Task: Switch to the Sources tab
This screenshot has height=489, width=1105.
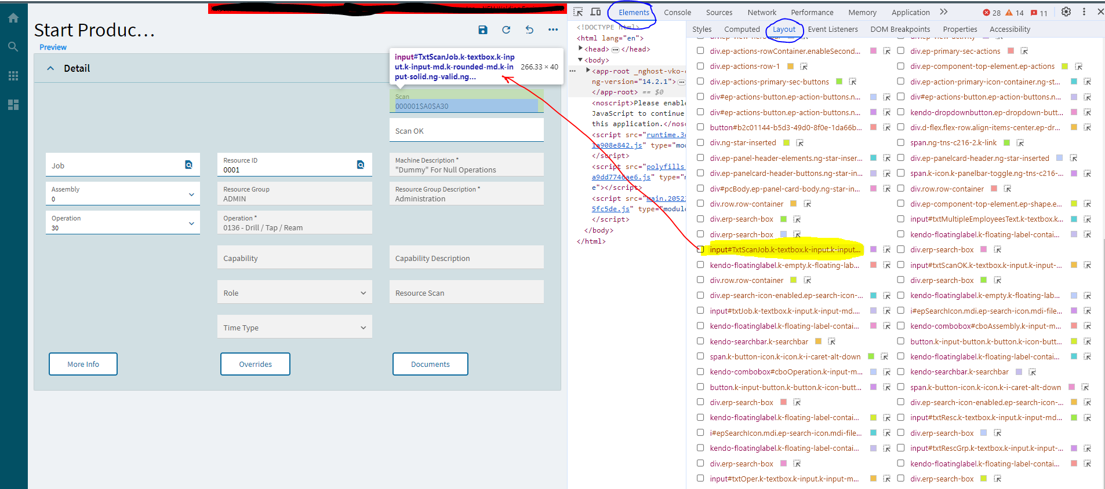Action: [x=719, y=13]
